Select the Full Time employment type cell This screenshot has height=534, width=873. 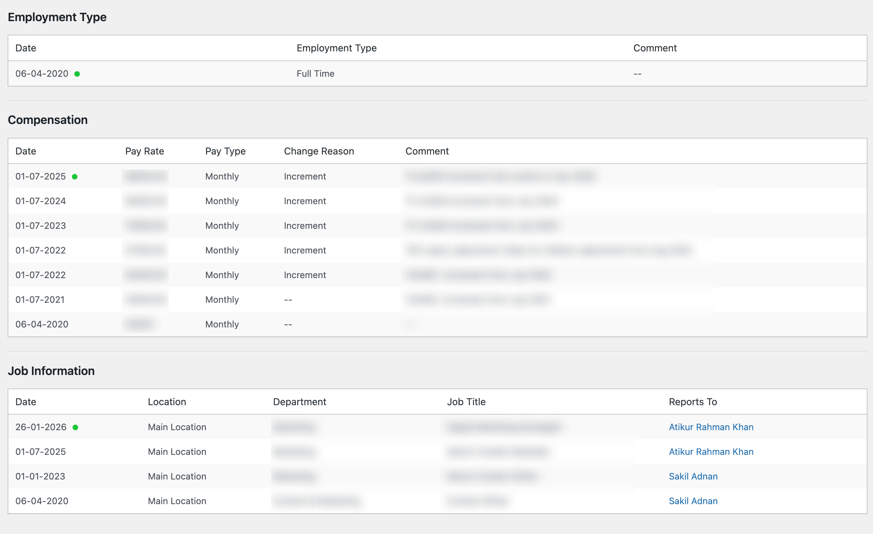pos(315,74)
